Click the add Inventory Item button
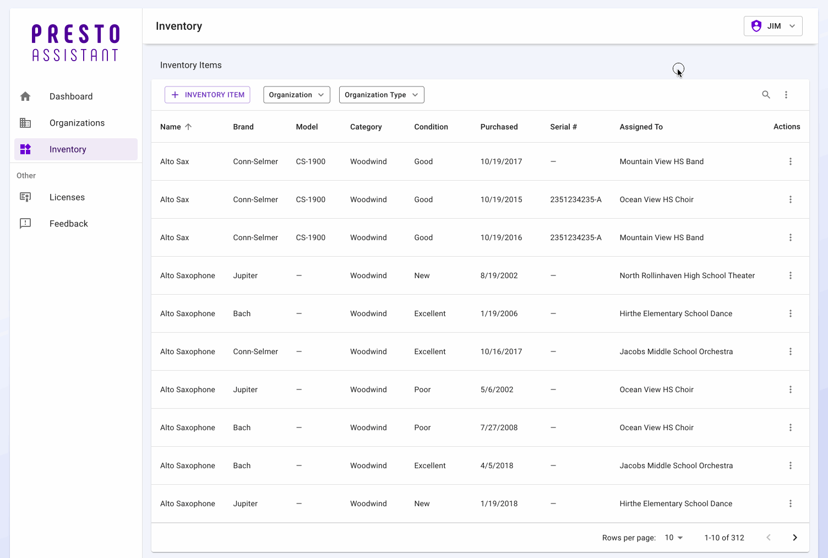Viewport: 828px width, 558px height. tap(208, 95)
